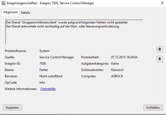The width and height of the screenshot is (166, 115).
Task: Open the Details tab
Action: pyautogui.click(x=26, y=12)
